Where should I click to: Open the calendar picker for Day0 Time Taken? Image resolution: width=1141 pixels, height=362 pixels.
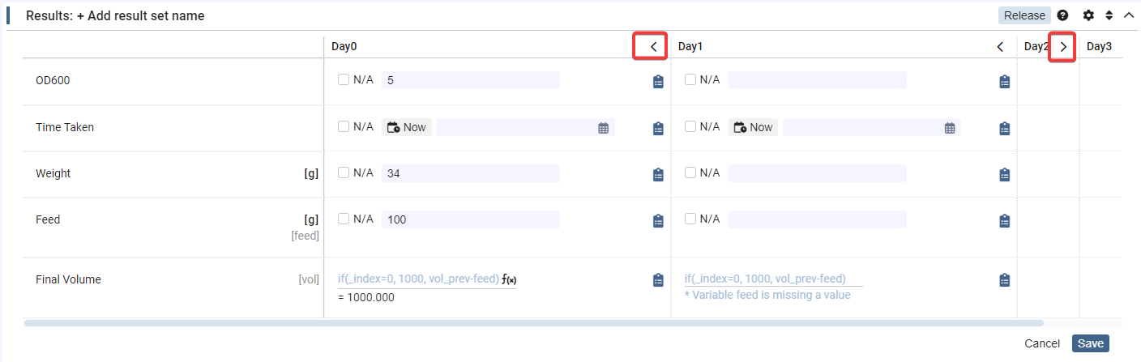coord(603,128)
